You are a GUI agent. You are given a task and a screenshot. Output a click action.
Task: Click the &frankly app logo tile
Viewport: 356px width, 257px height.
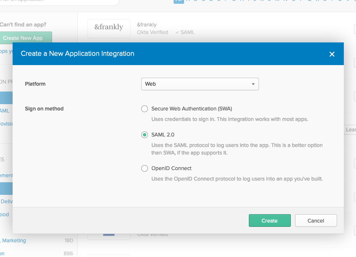click(x=109, y=28)
